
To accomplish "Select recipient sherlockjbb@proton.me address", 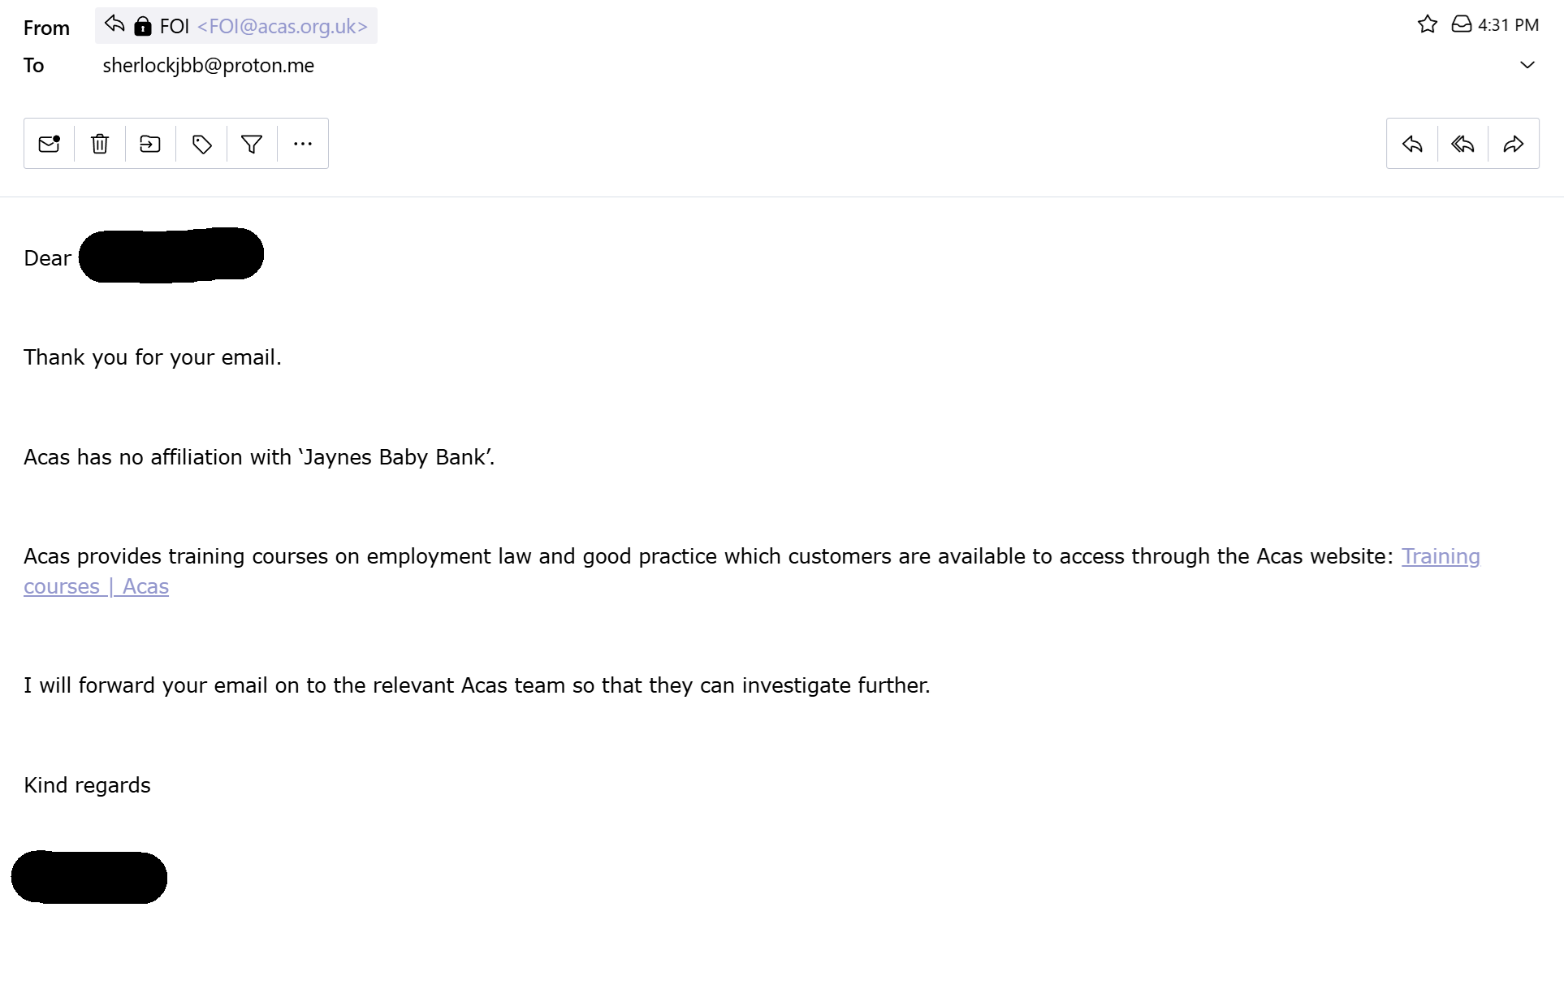I will 208,66.
